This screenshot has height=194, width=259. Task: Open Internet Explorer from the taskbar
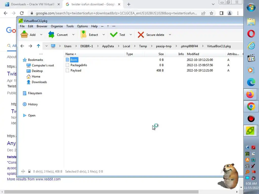tap(251, 46)
